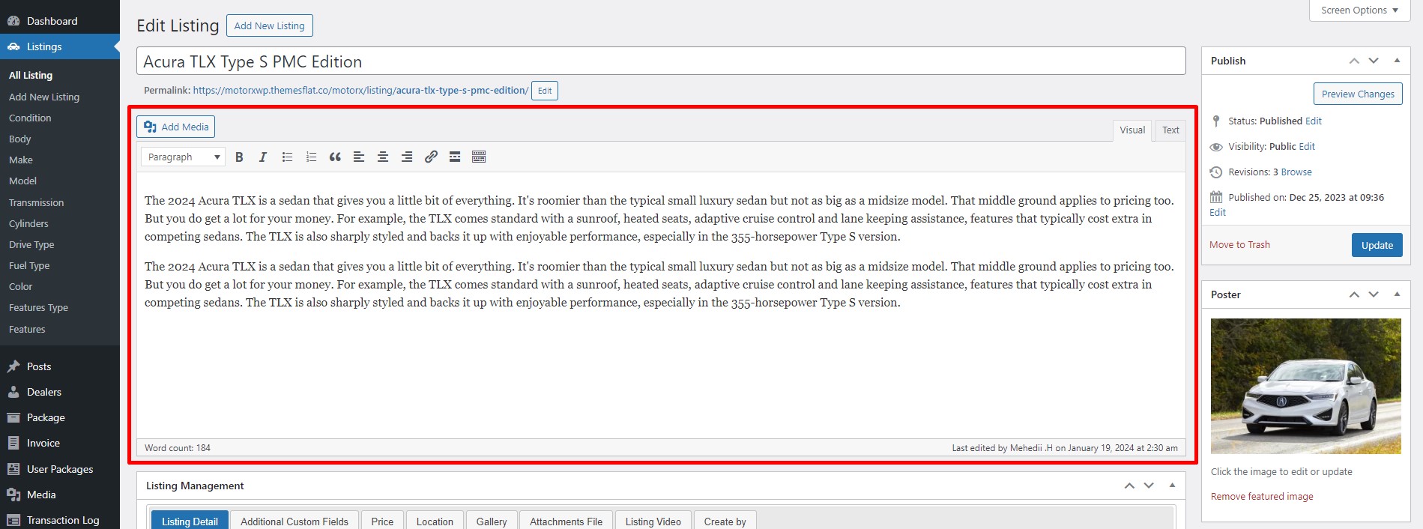The width and height of the screenshot is (1423, 529).
Task: Open the User Packages menu
Action: (60, 469)
